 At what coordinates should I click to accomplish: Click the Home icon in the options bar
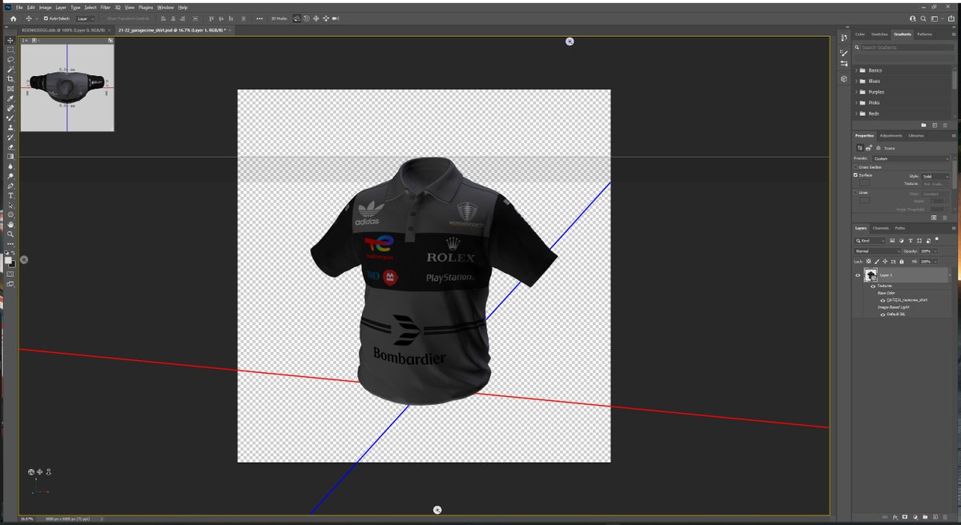coord(13,18)
